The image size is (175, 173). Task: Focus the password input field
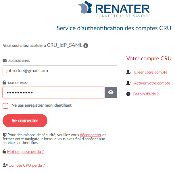click(x=54, y=93)
